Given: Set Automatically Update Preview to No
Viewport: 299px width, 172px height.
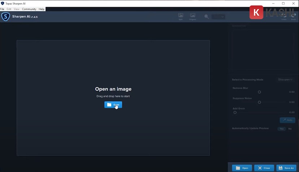Looking at the screenshot, I should point(290,129).
